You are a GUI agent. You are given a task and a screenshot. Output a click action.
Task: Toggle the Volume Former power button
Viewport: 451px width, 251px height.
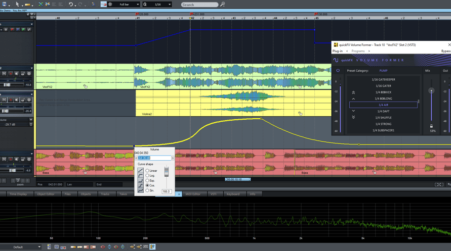(338, 71)
